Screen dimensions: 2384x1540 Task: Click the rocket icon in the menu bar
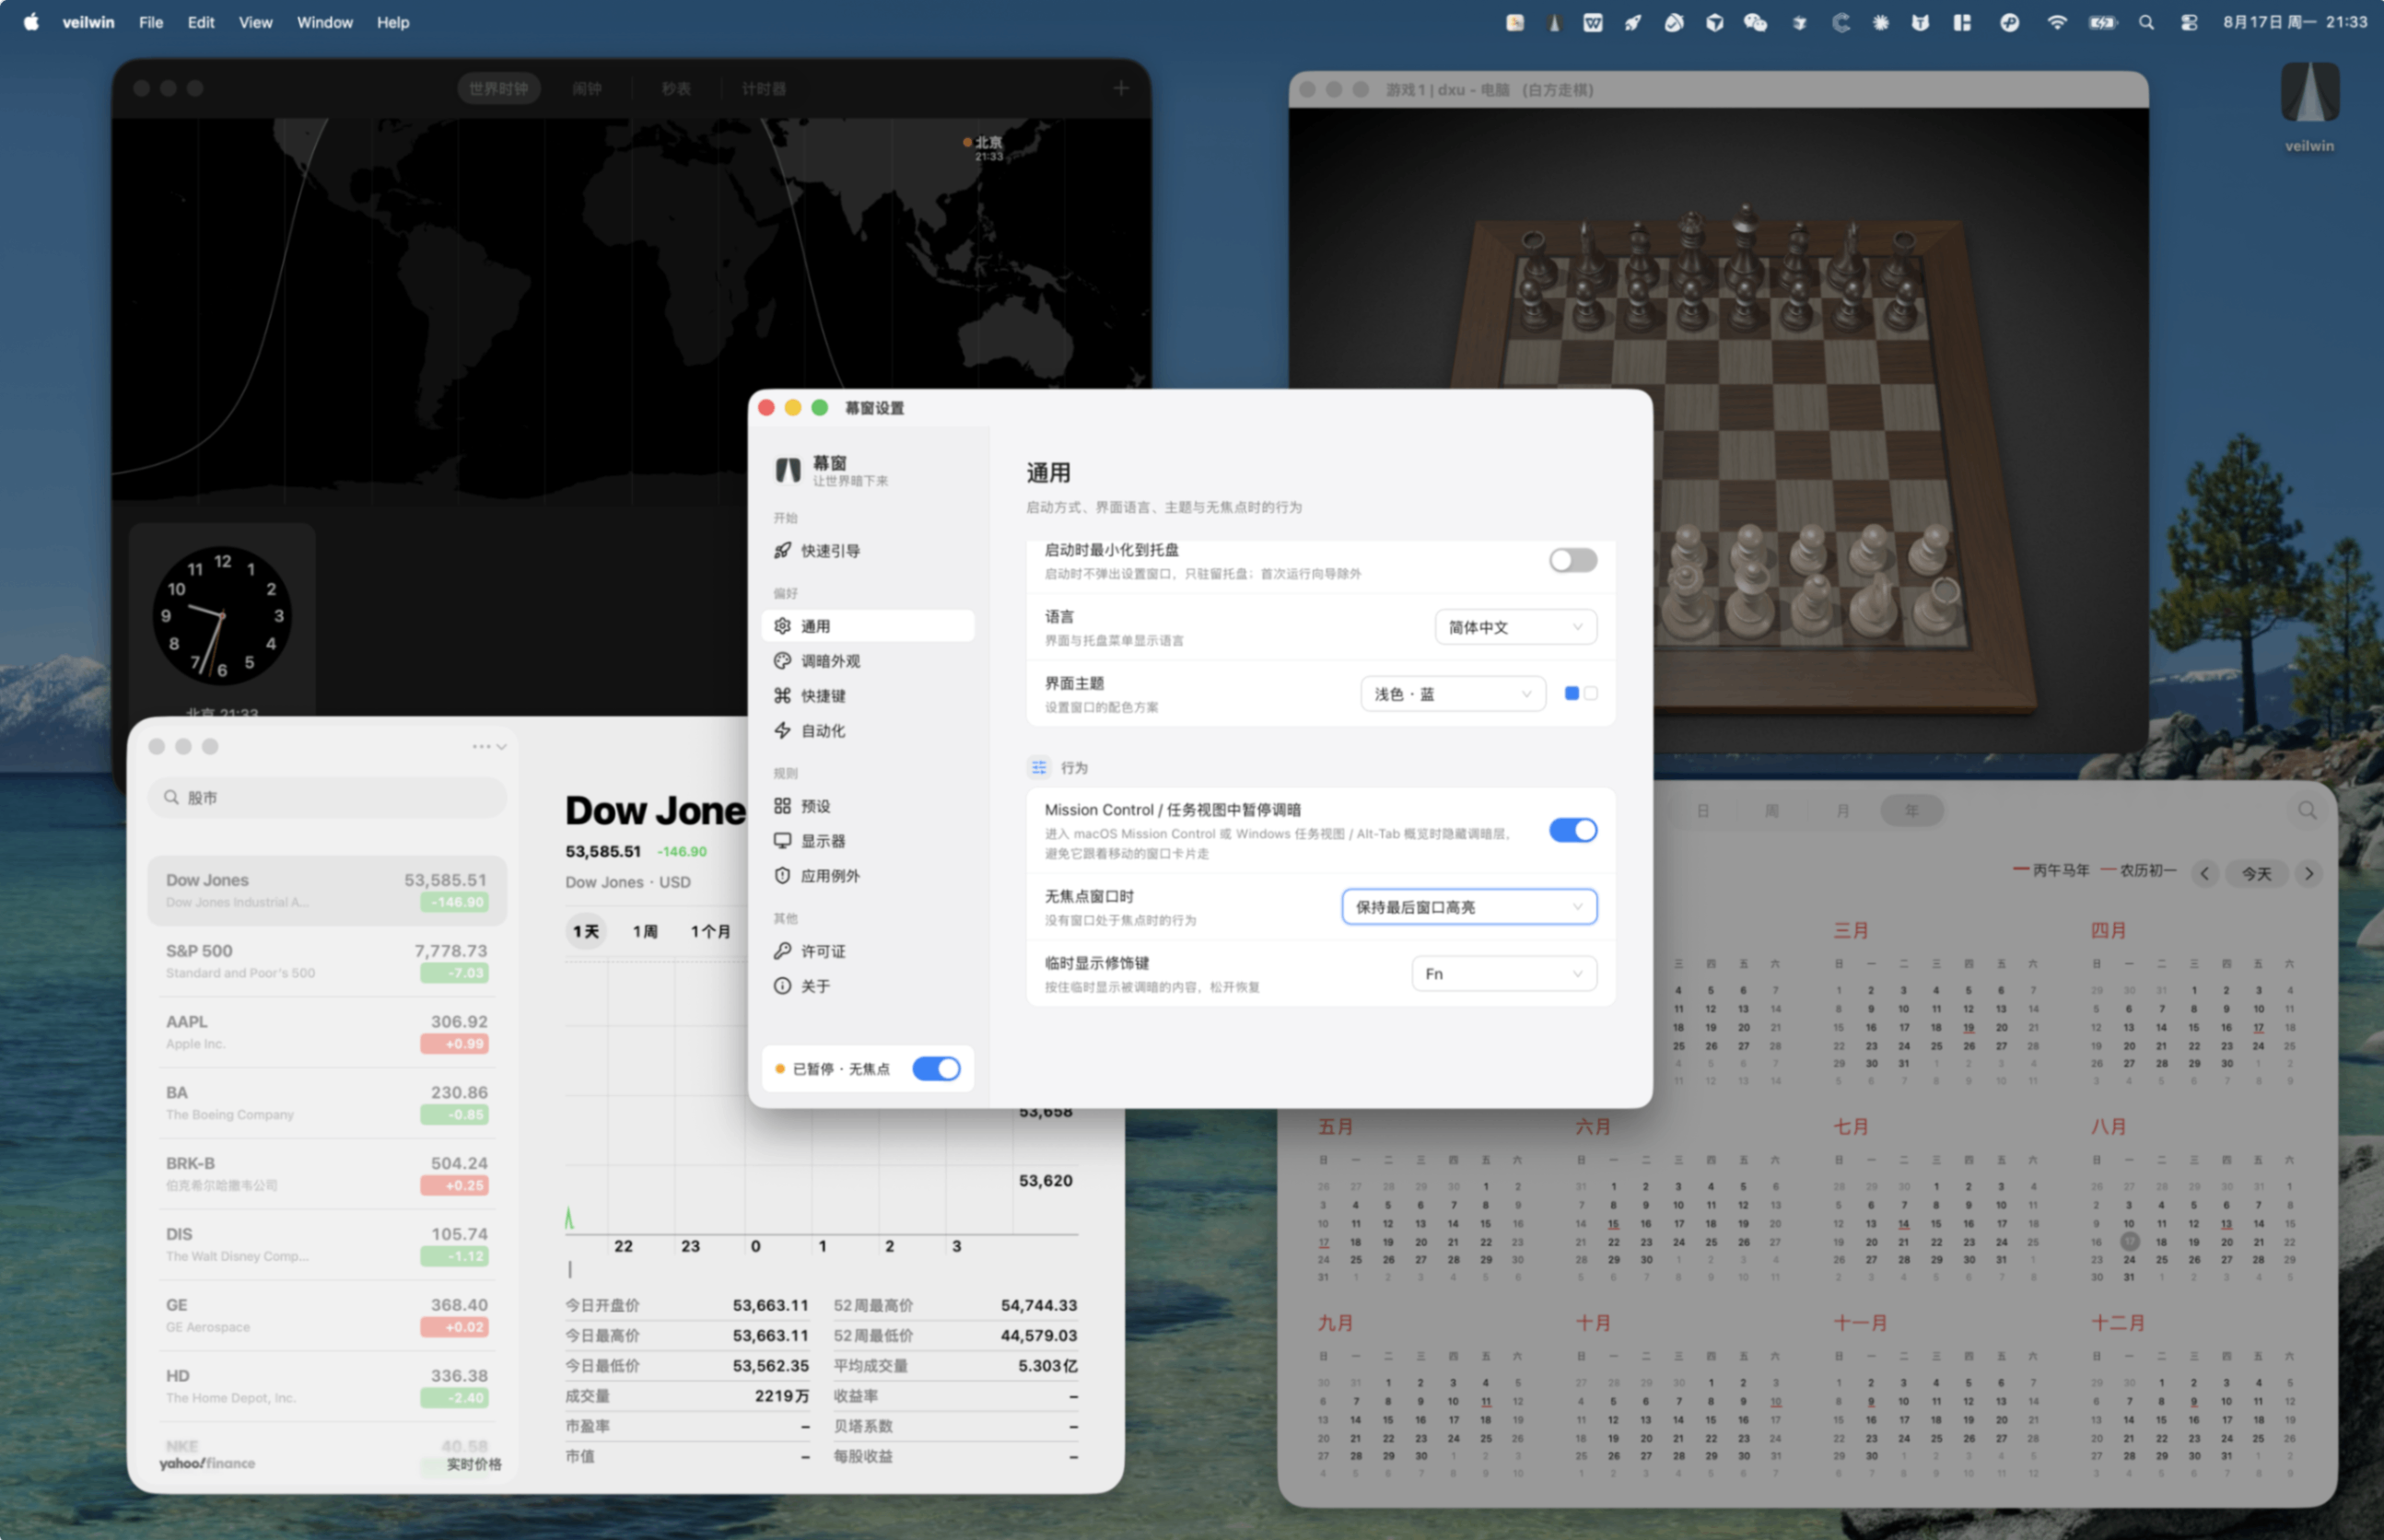pos(1632,22)
